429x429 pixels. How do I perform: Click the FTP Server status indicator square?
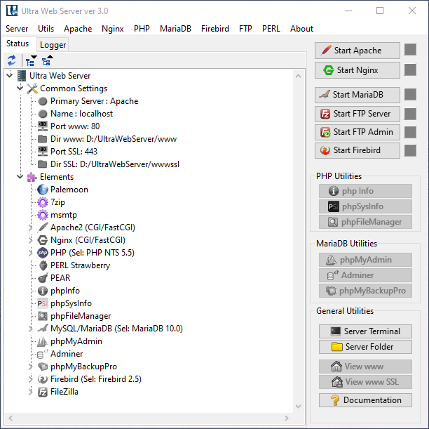(410, 114)
